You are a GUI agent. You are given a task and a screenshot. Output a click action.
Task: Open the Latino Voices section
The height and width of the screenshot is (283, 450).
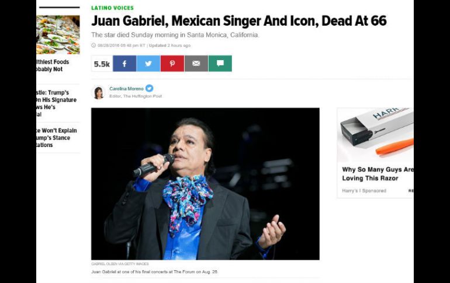click(x=112, y=8)
